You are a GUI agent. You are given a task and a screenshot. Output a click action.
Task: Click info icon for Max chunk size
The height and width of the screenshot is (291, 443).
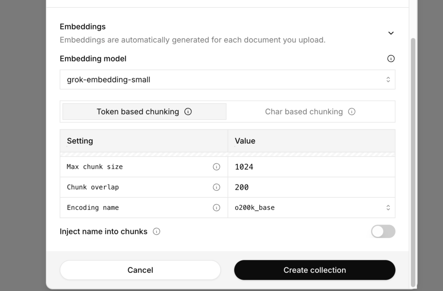click(x=216, y=167)
